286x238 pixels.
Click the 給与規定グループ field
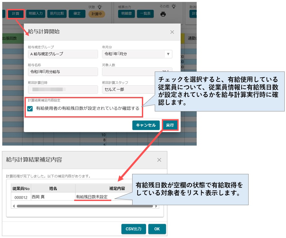(63, 54)
